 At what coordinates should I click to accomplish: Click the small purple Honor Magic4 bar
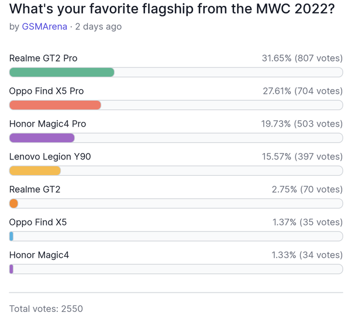click(11, 269)
